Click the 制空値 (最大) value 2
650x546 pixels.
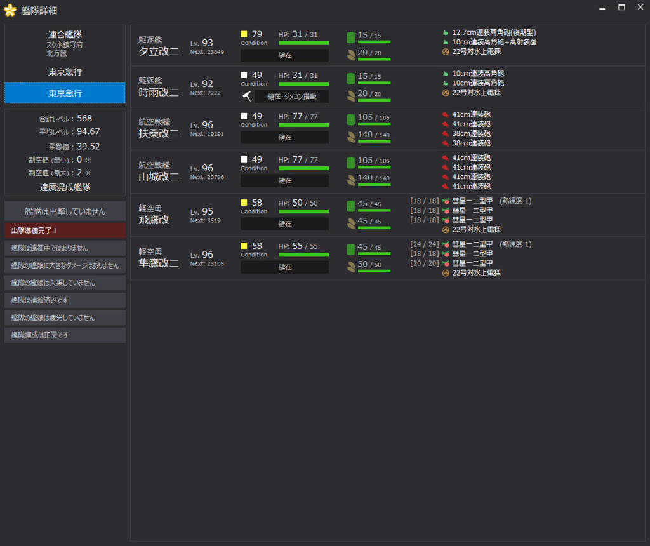click(79, 173)
